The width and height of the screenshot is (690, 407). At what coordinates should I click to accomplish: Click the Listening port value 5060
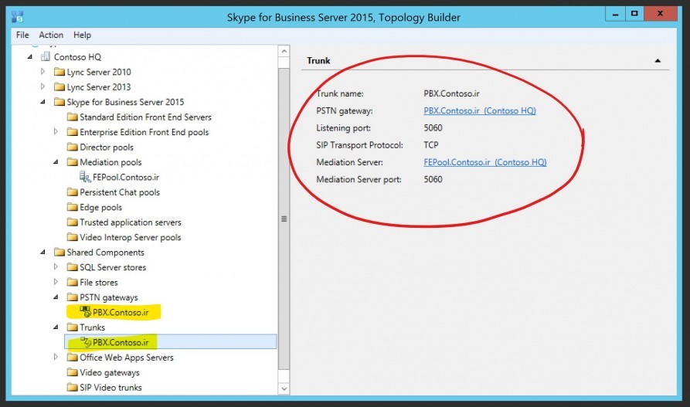pos(433,127)
